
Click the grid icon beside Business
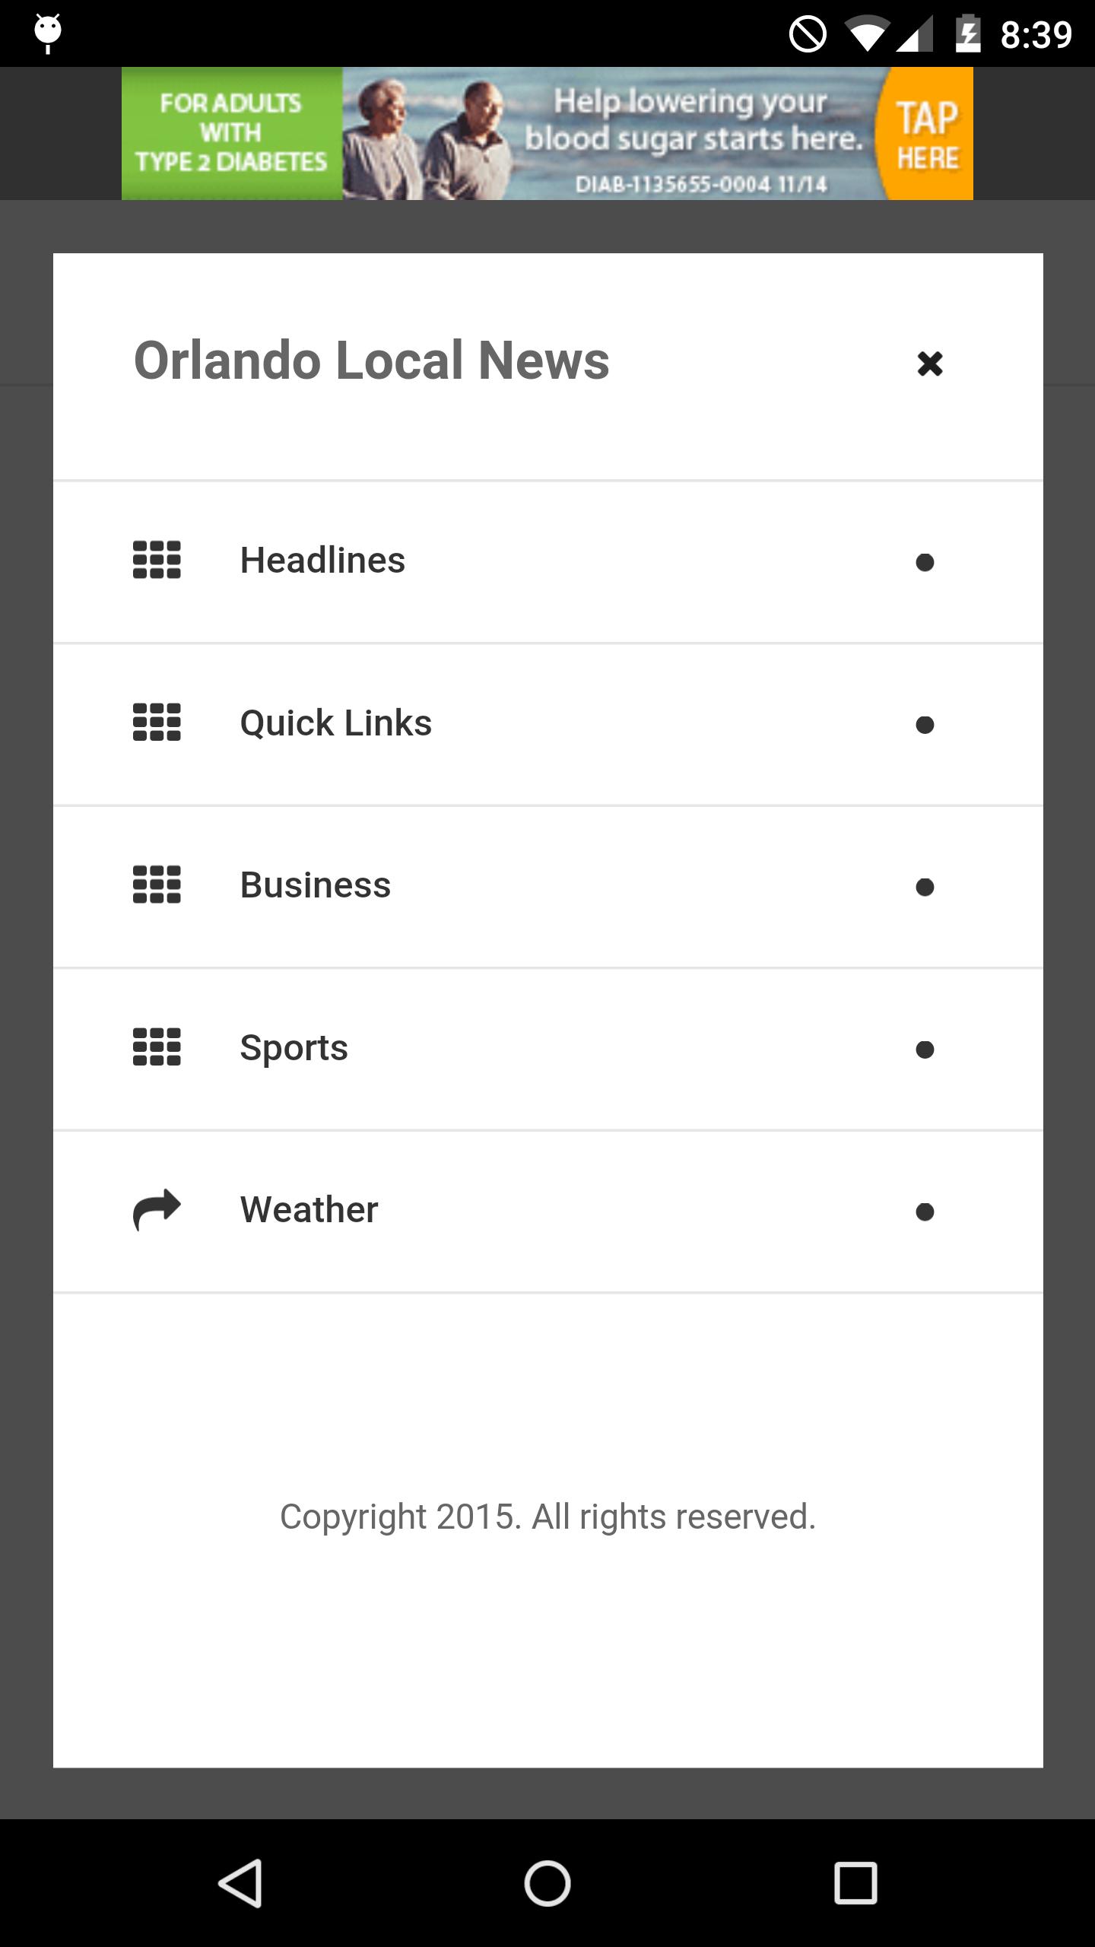coord(157,885)
